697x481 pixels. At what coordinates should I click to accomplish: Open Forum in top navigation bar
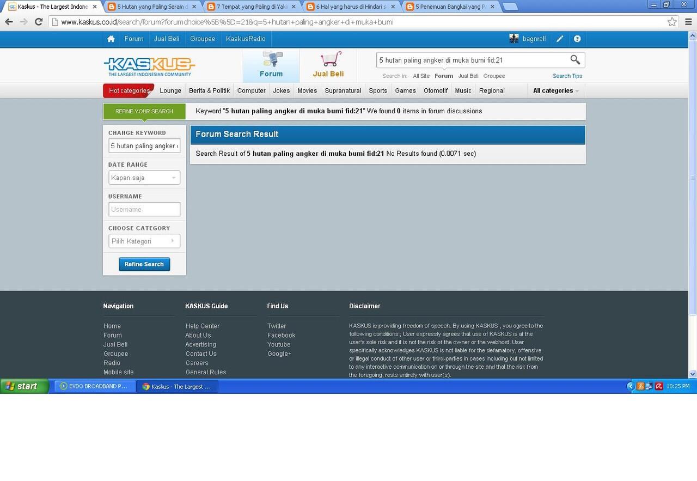click(x=134, y=39)
